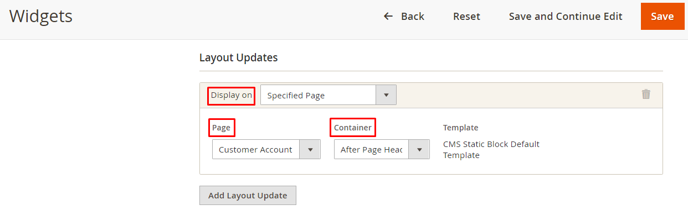Expand the Display on dropdown arrow
The image size is (688, 210).
click(x=386, y=95)
